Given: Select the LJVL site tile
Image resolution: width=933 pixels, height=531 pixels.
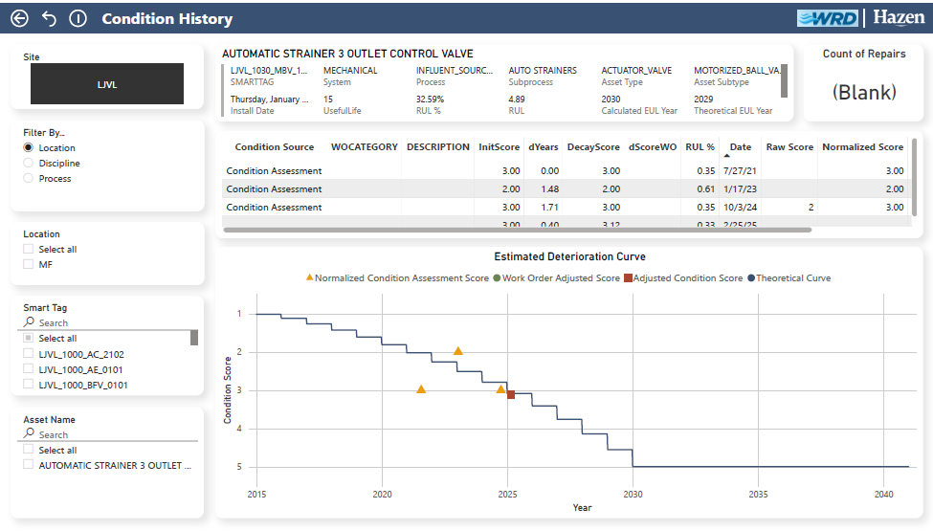Looking at the screenshot, I should (x=106, y=84).
